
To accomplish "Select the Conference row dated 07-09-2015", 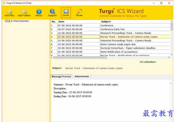I will click(x=110, y=26).
